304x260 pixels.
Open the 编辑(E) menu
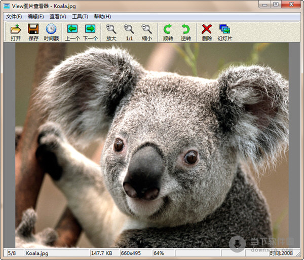pos(35,17)
